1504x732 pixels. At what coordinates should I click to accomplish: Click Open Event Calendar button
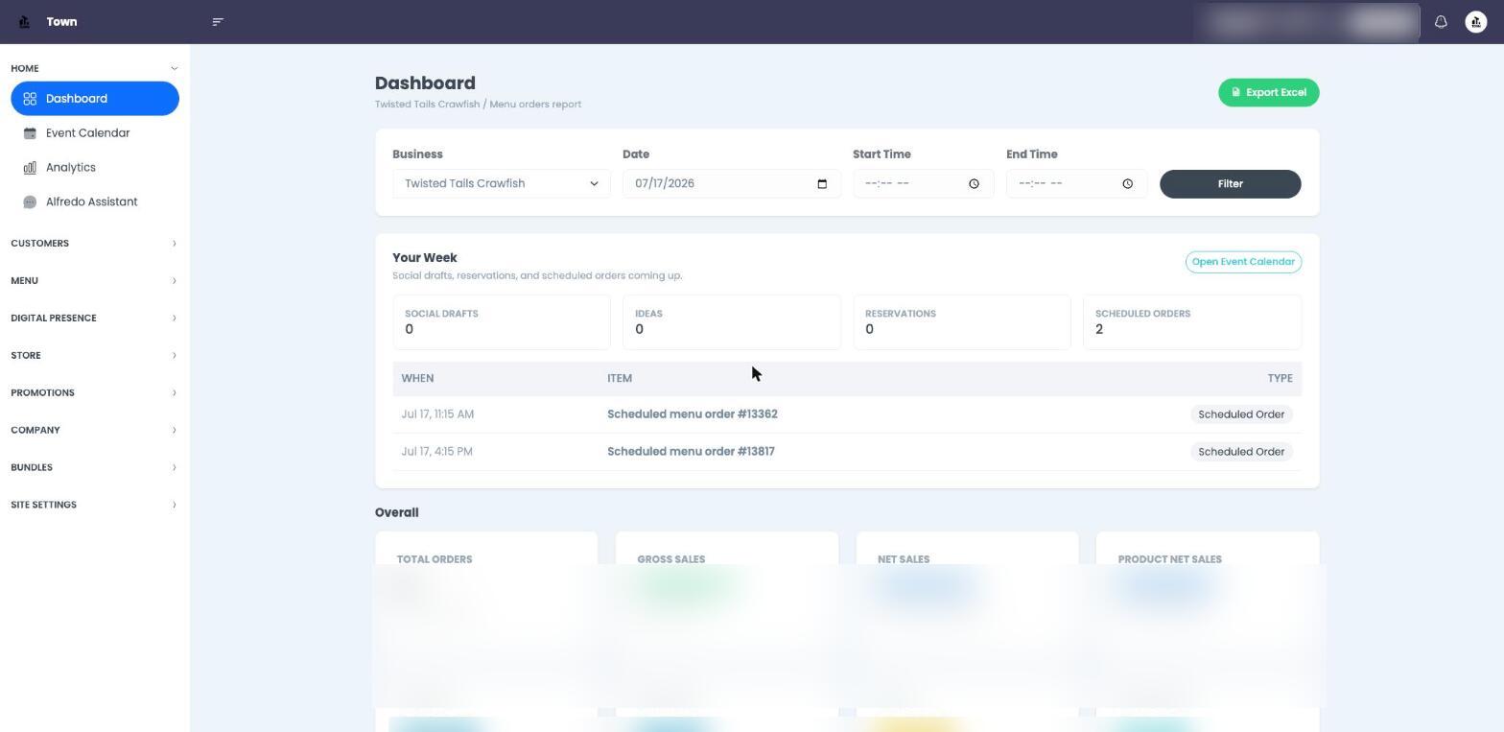tap(1243, 262)
